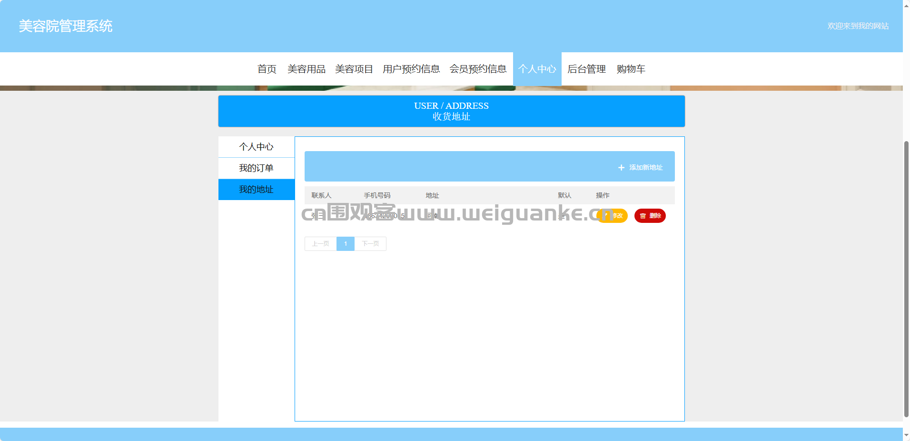
Task: Click the yellow 修改 edit button
Action: click(x=612, y=216)
